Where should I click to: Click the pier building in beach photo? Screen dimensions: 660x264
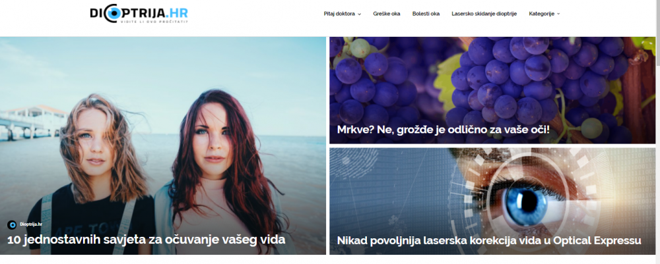30,122
